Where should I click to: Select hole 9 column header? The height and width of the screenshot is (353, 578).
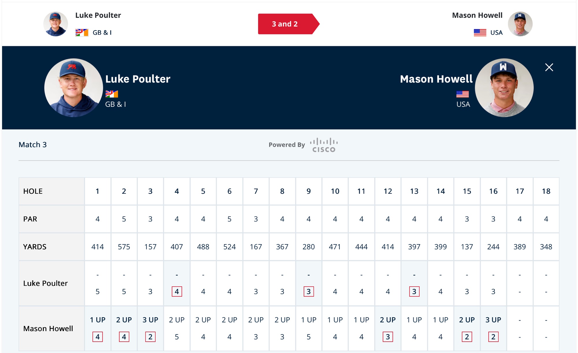pos(309,191)
